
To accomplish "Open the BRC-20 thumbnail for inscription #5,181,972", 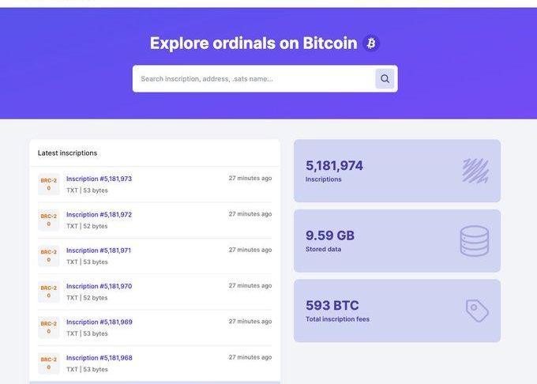I will coord(49,220).
